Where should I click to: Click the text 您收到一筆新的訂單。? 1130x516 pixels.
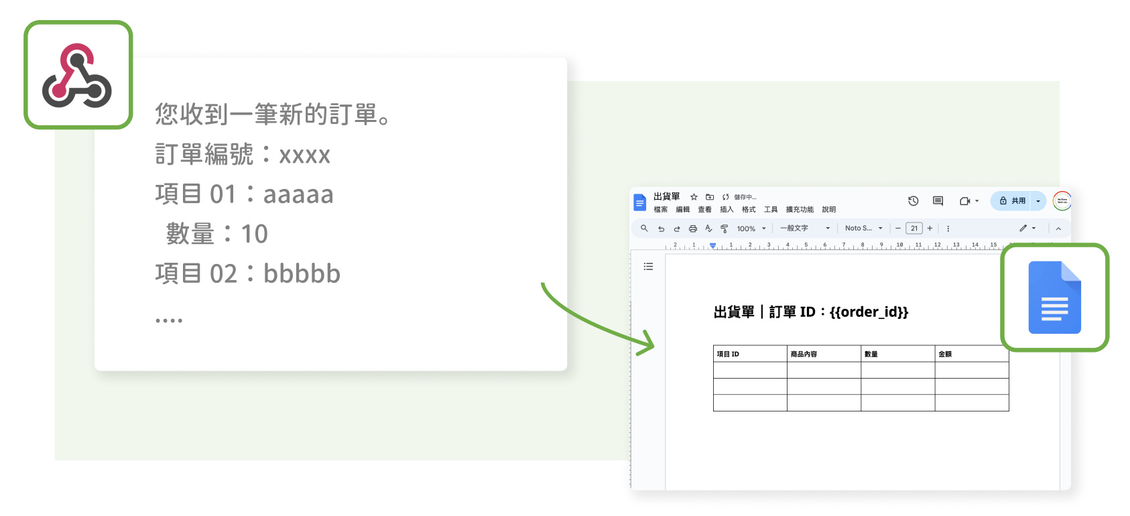click(x=273, y=115)
